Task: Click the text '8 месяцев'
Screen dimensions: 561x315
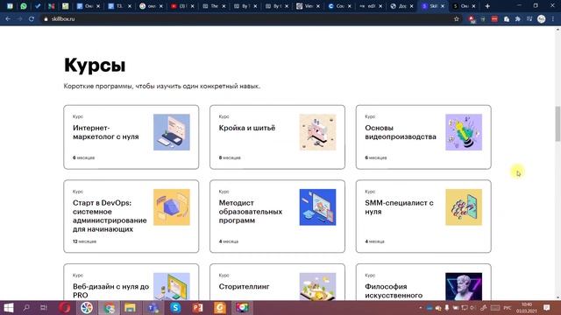Action: click(x=230, y=157)
